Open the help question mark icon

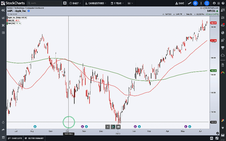point(223,3)
